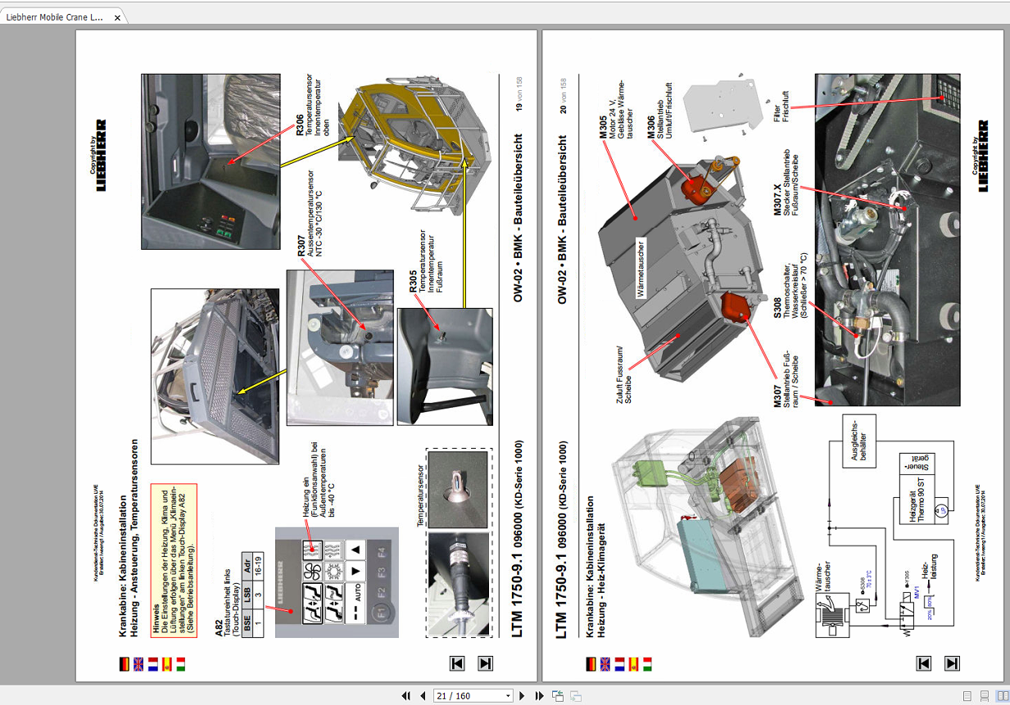Viewport: 1010px width, 705px height.
Task: Switch to continuous scrolling page view
Action: (x=985, y=696)
